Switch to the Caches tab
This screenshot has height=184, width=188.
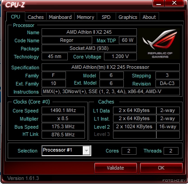[x=36, y=17]
